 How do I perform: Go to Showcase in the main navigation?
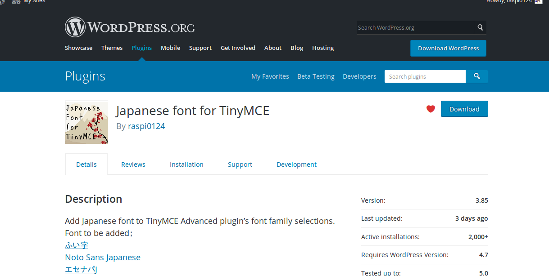(x=78, y=48)
